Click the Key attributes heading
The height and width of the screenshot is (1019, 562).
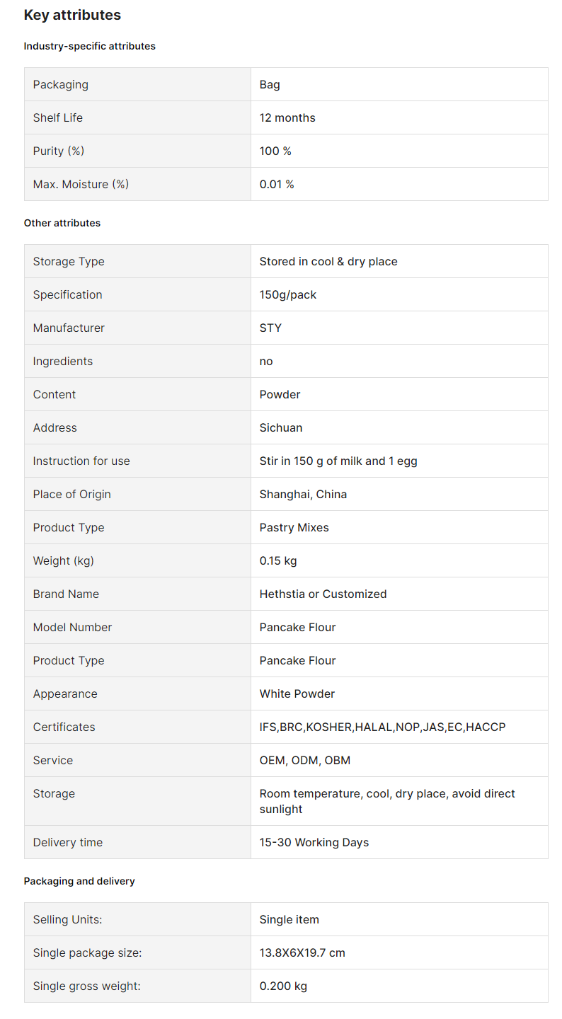[x=72, y=15]
